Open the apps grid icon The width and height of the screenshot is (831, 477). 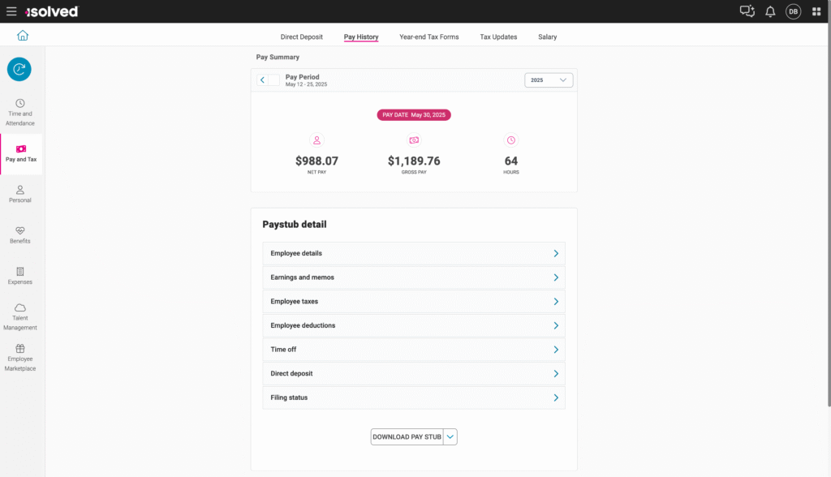tap(816, 11)
